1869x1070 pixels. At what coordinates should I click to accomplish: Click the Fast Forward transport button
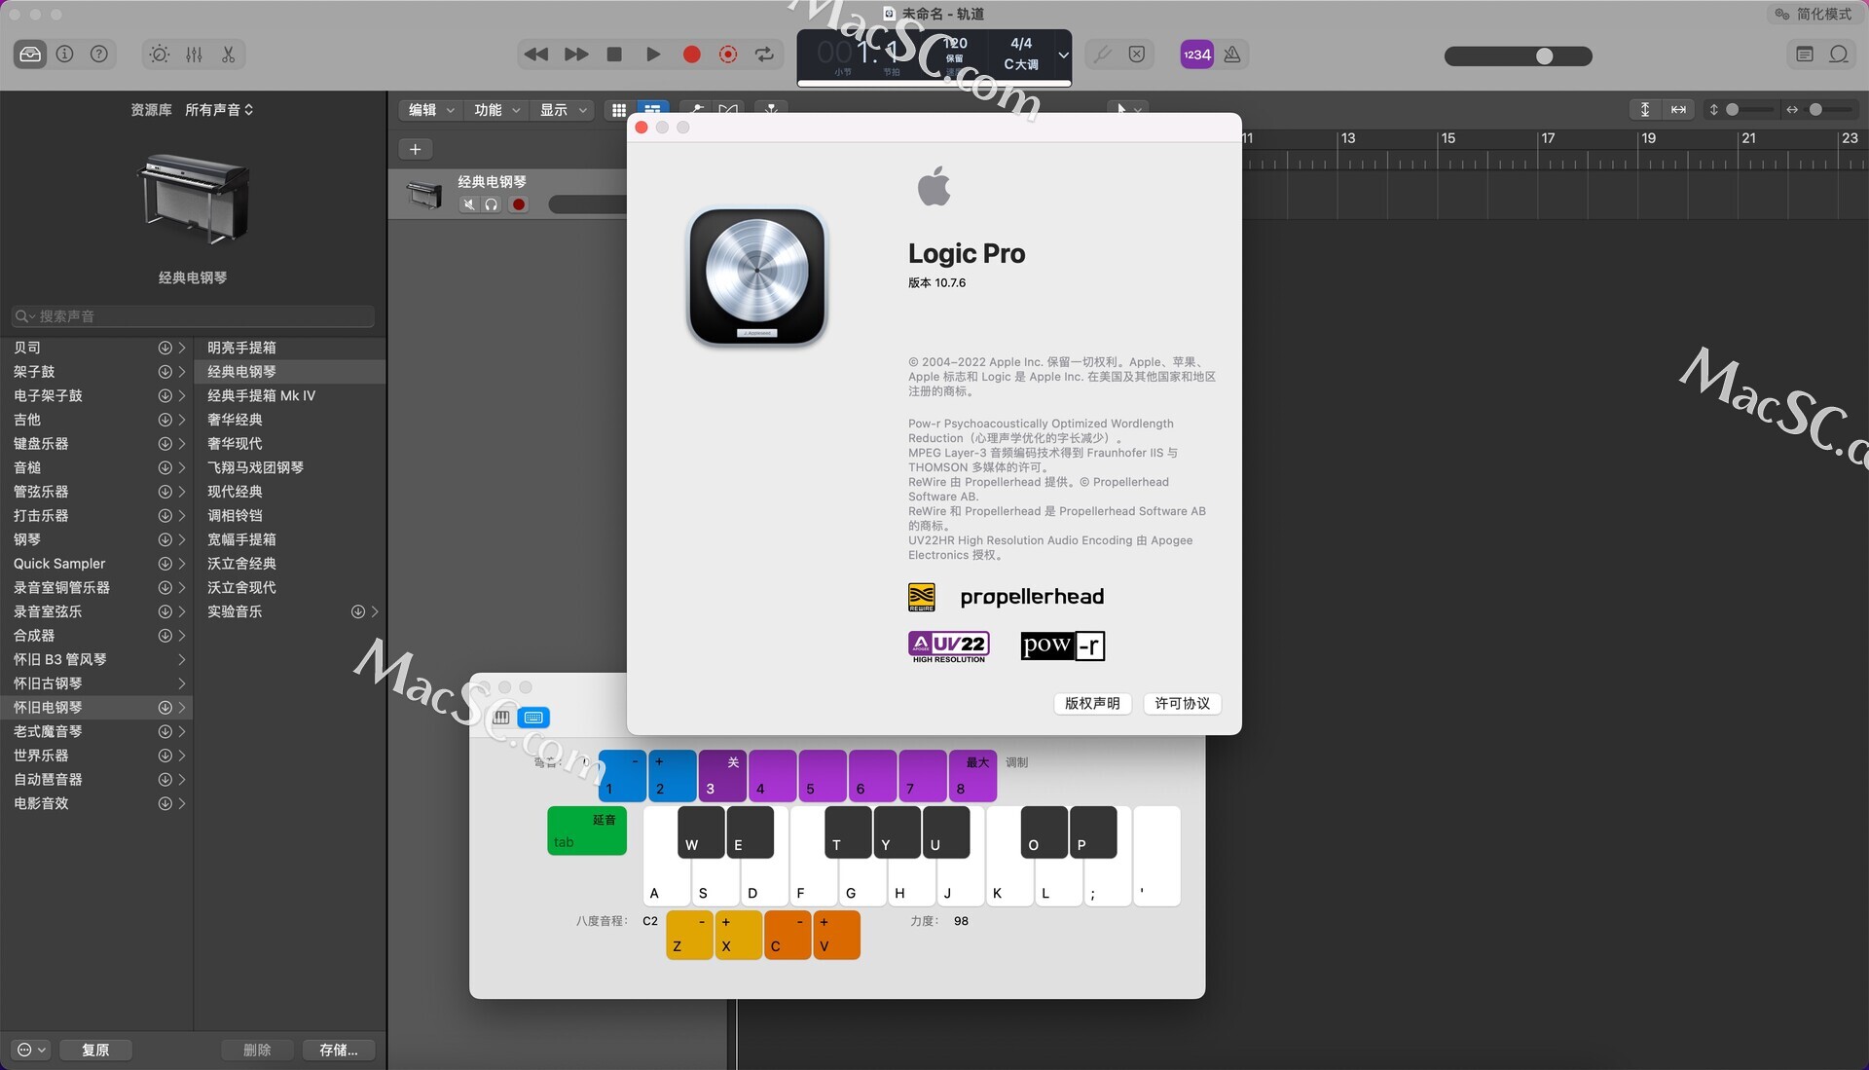pos(576,55)
